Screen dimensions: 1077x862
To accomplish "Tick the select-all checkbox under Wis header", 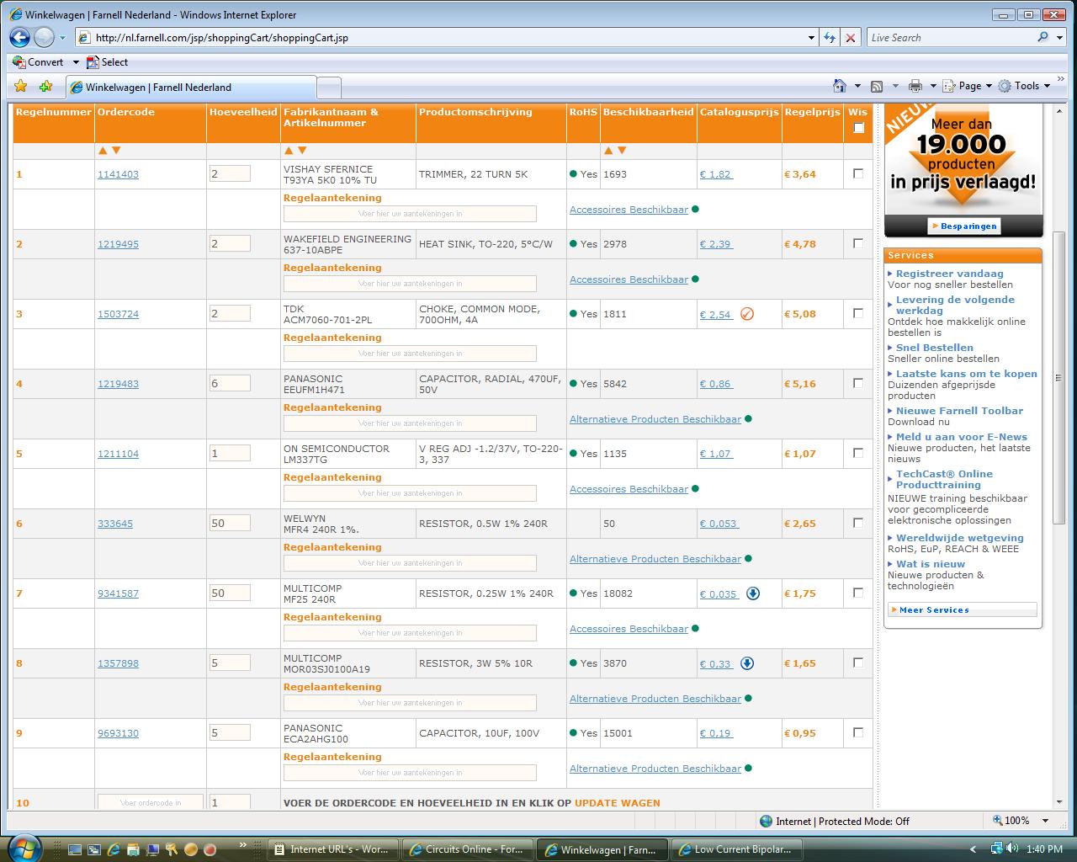I will click(x=858, y=129).
